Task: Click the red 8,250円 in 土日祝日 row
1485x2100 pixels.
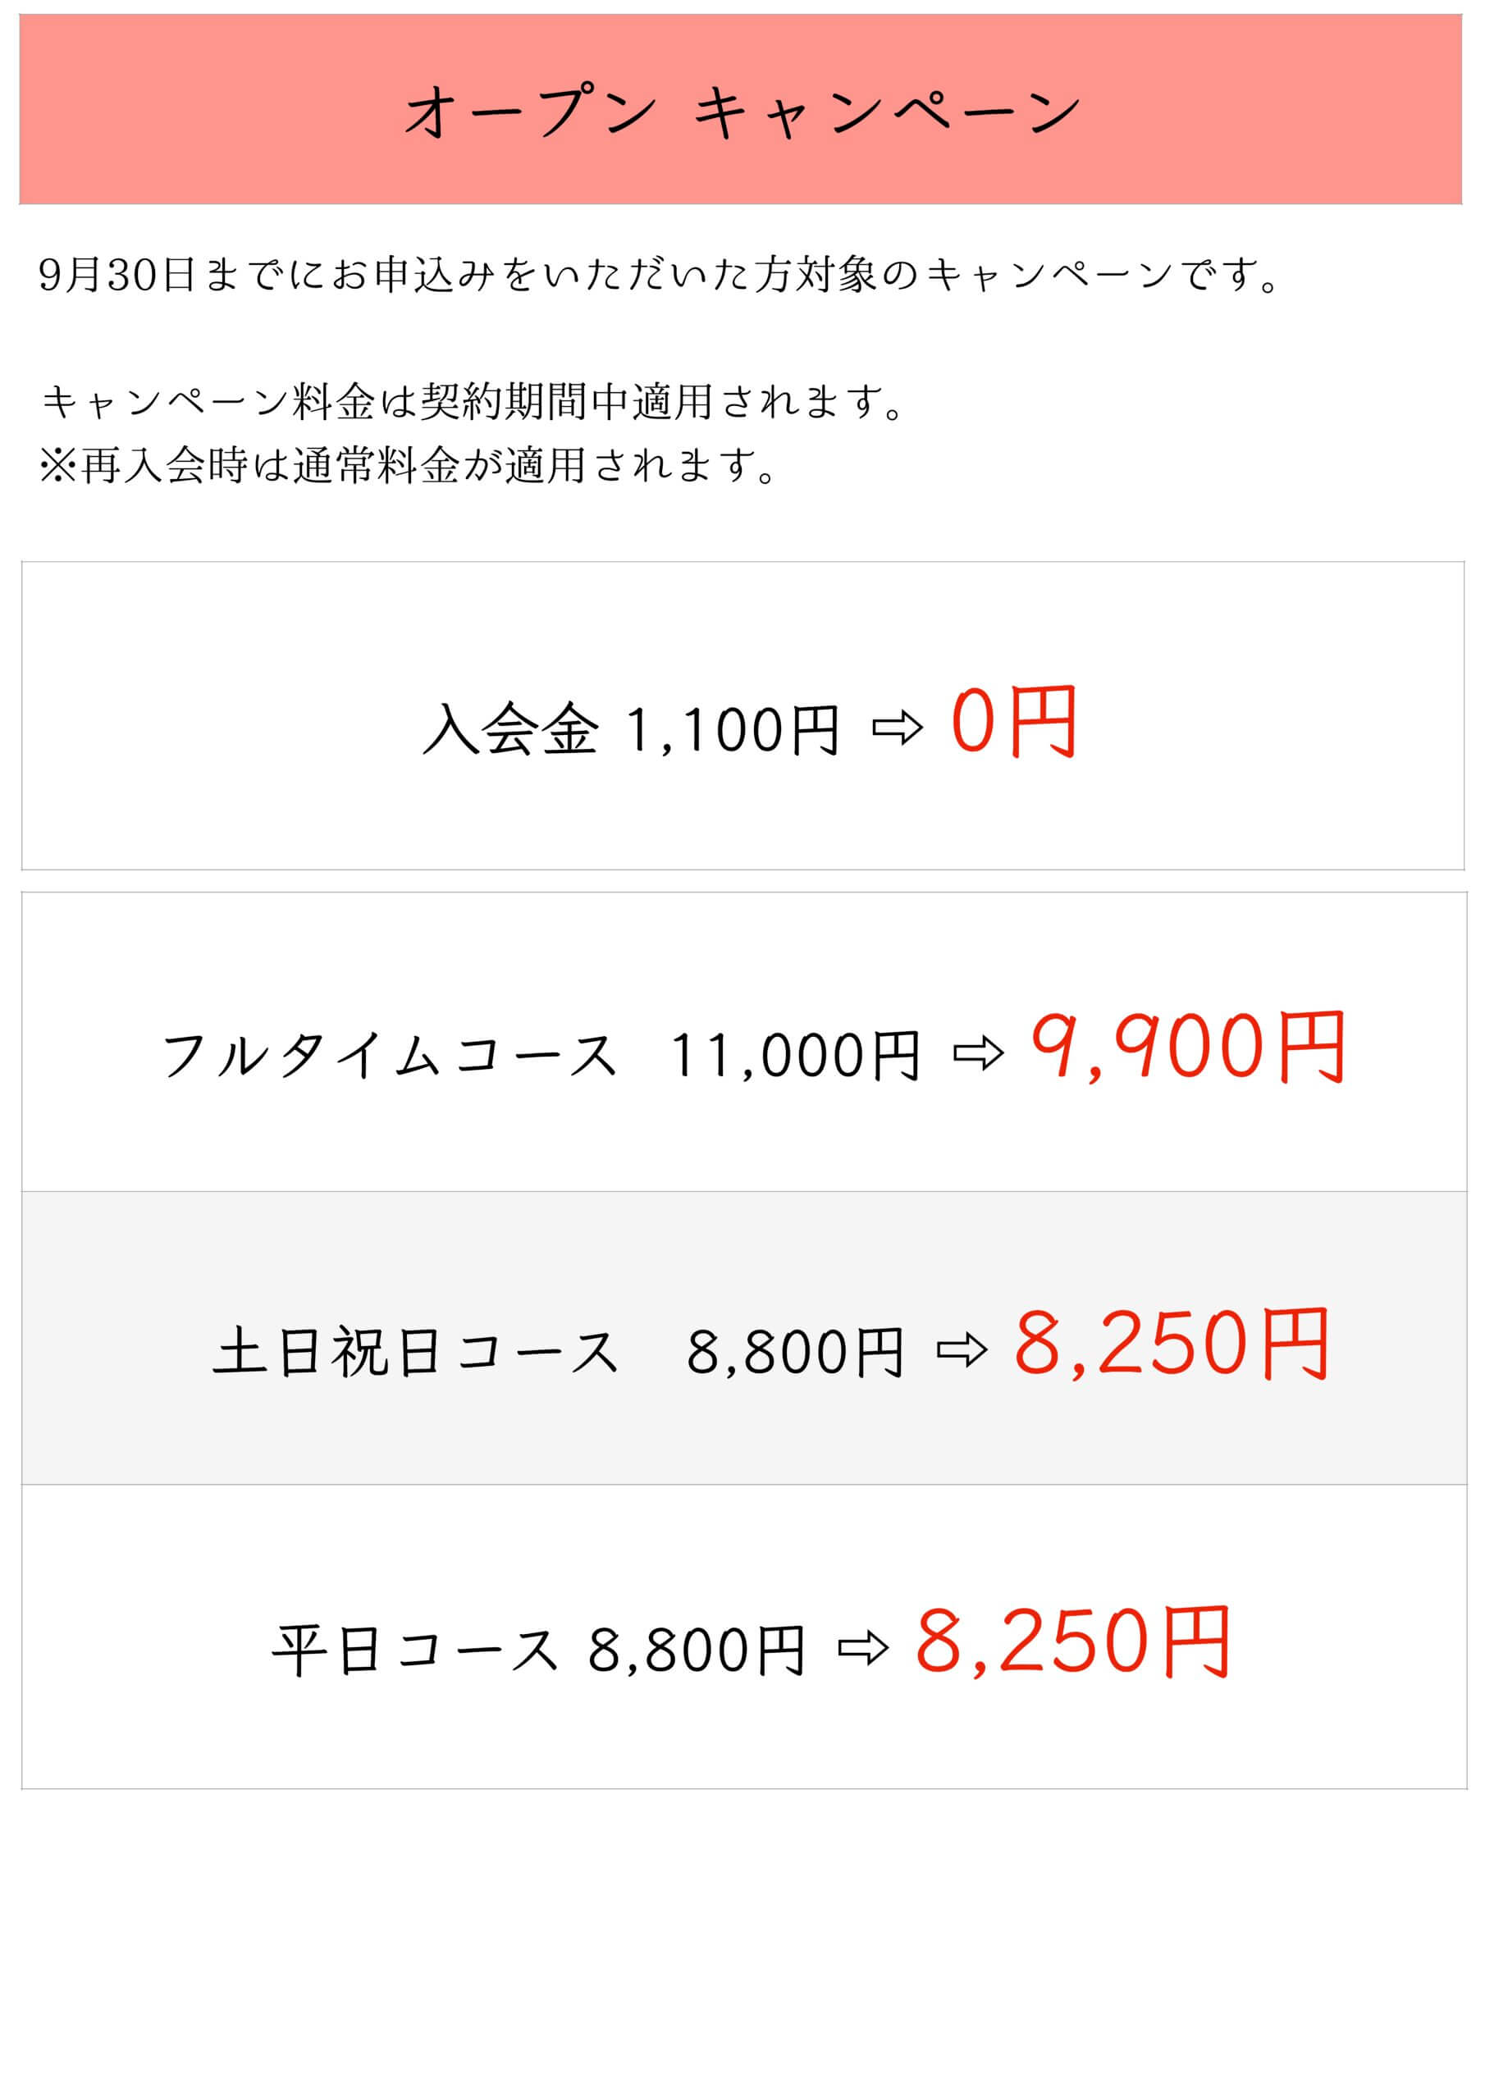Action: coord(1171,1343)
